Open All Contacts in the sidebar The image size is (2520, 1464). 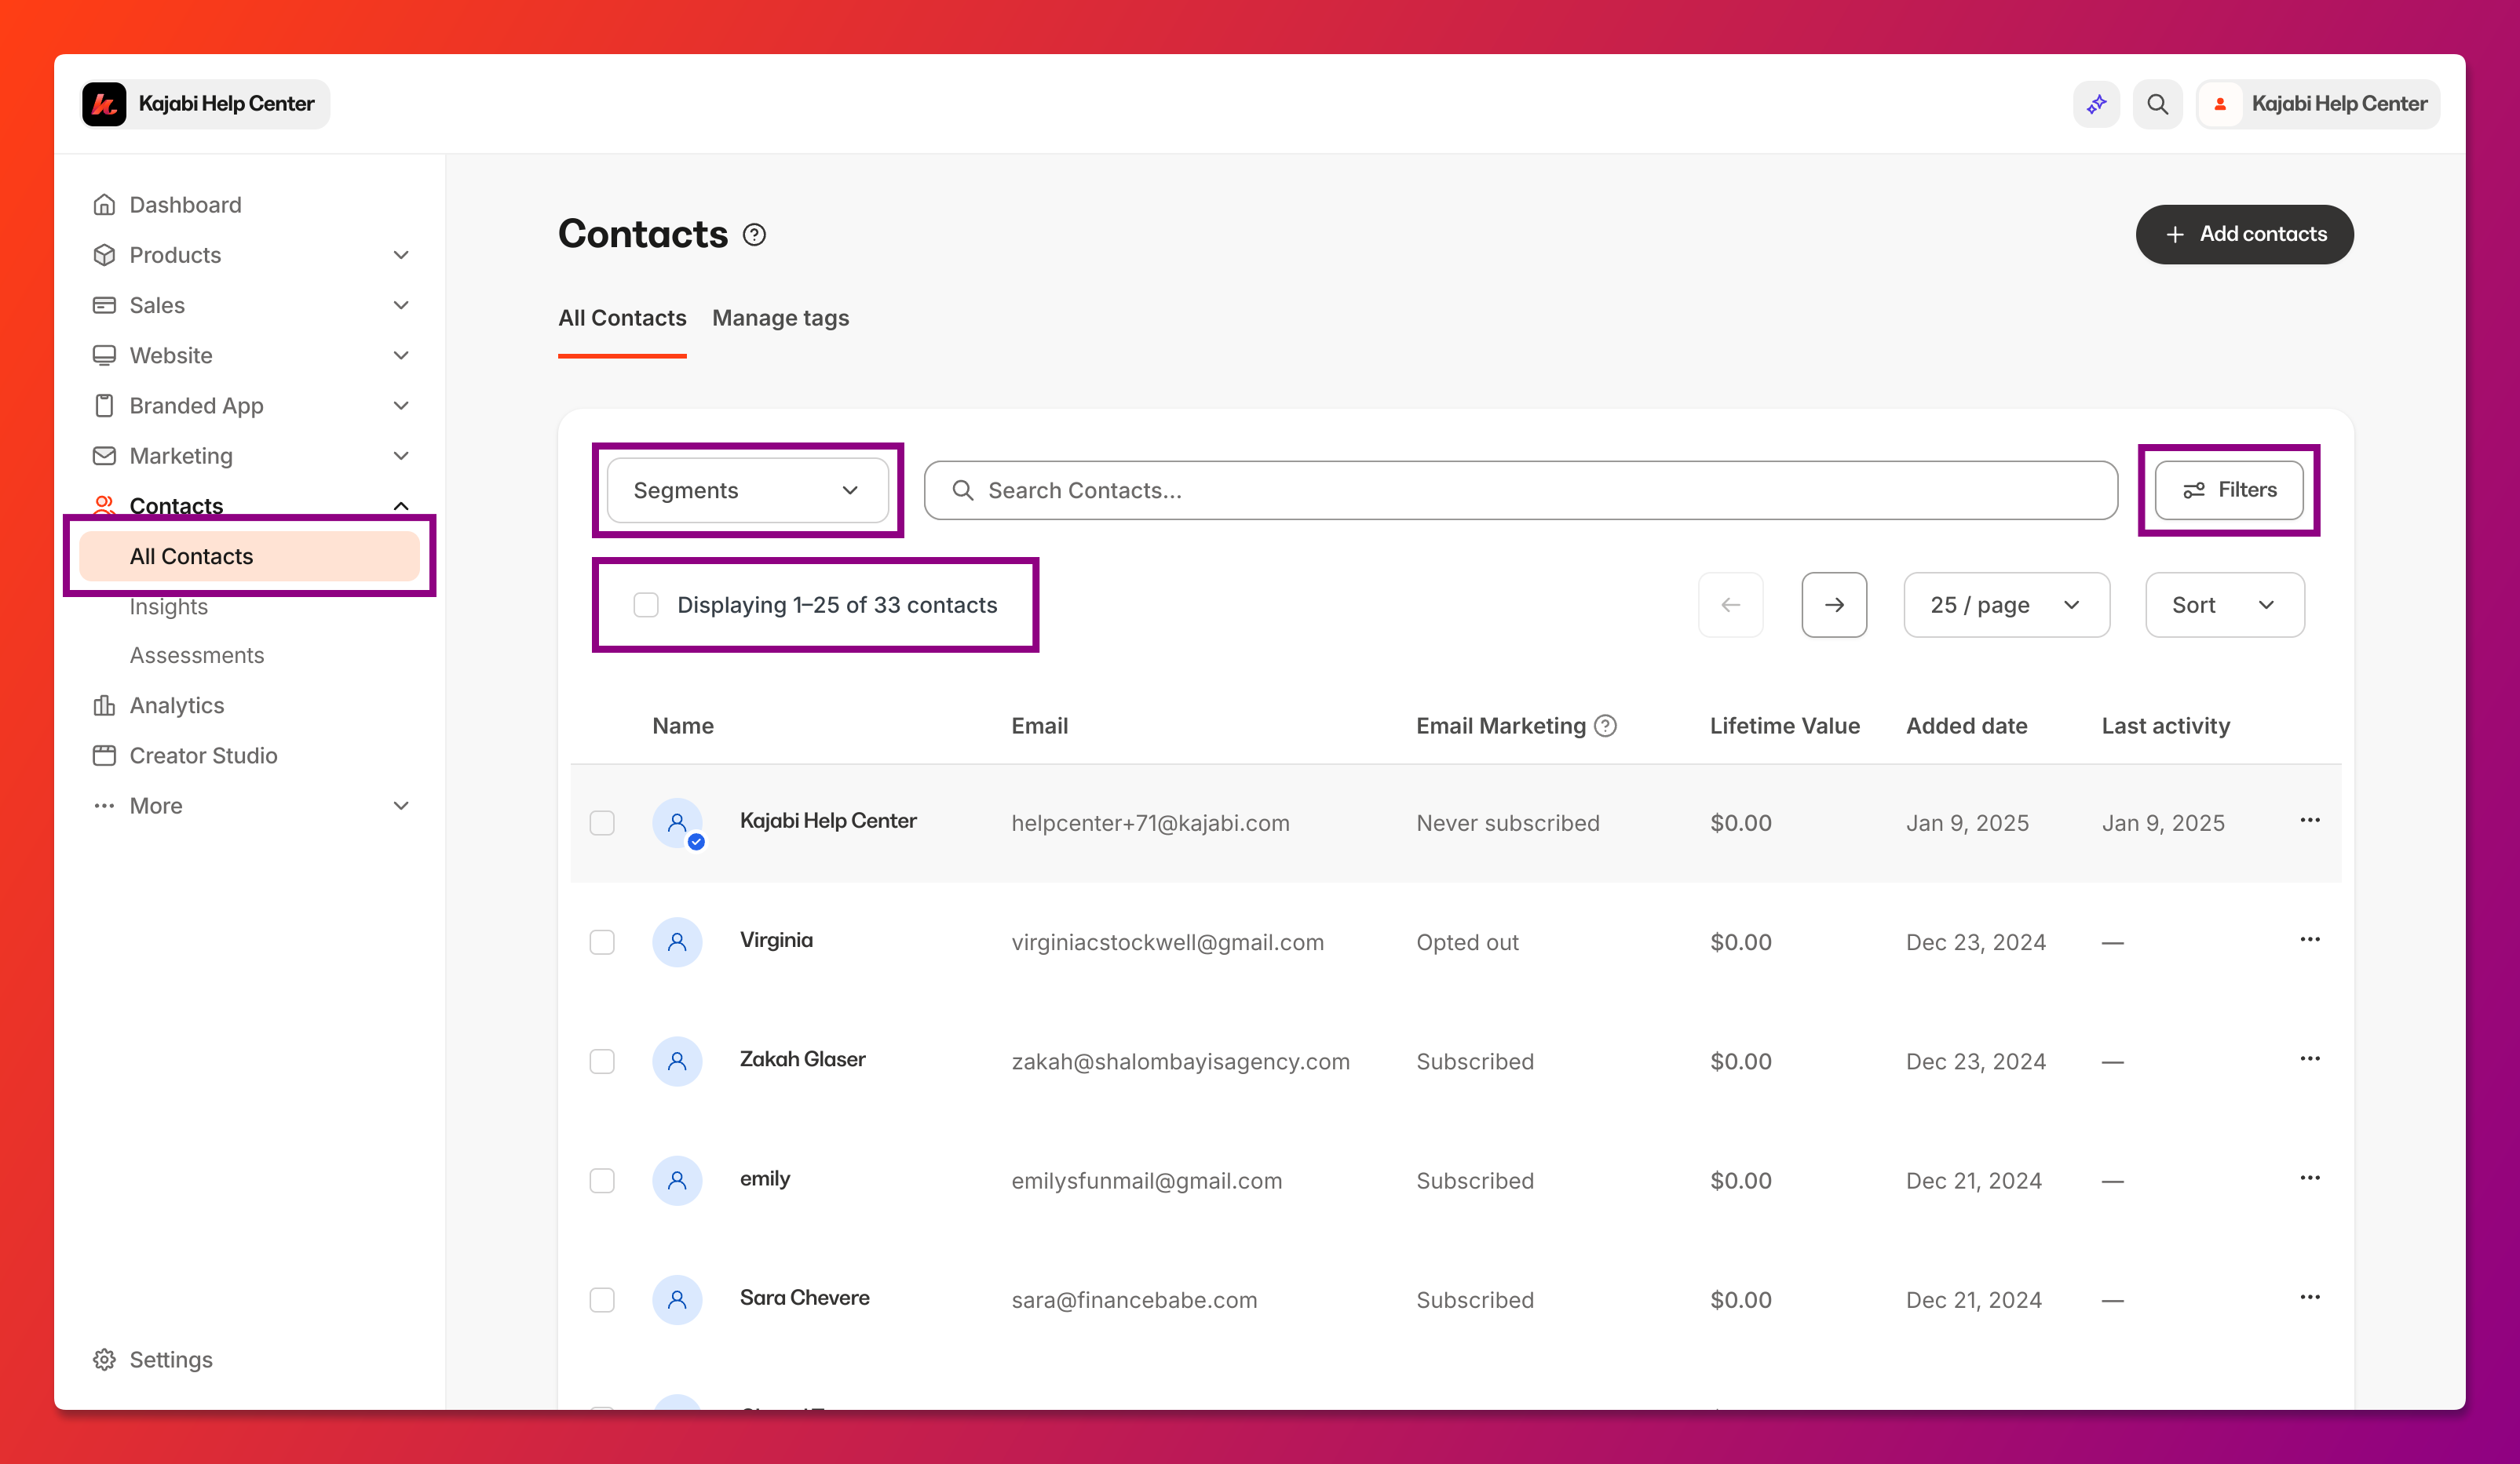tap(249, 555)
